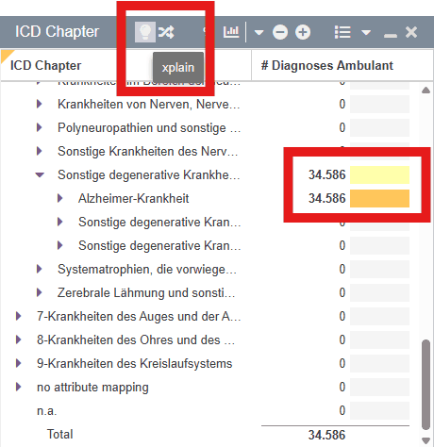
Task: Open dropdown arrow beside list icon
Action: [x=366, y=32]
